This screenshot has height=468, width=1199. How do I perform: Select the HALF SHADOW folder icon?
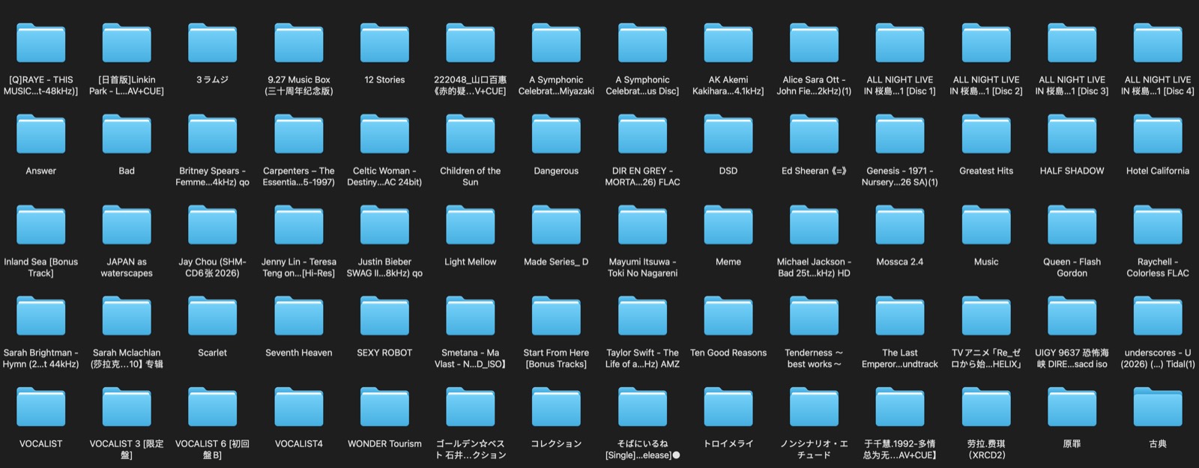[x=1072, y=134]
